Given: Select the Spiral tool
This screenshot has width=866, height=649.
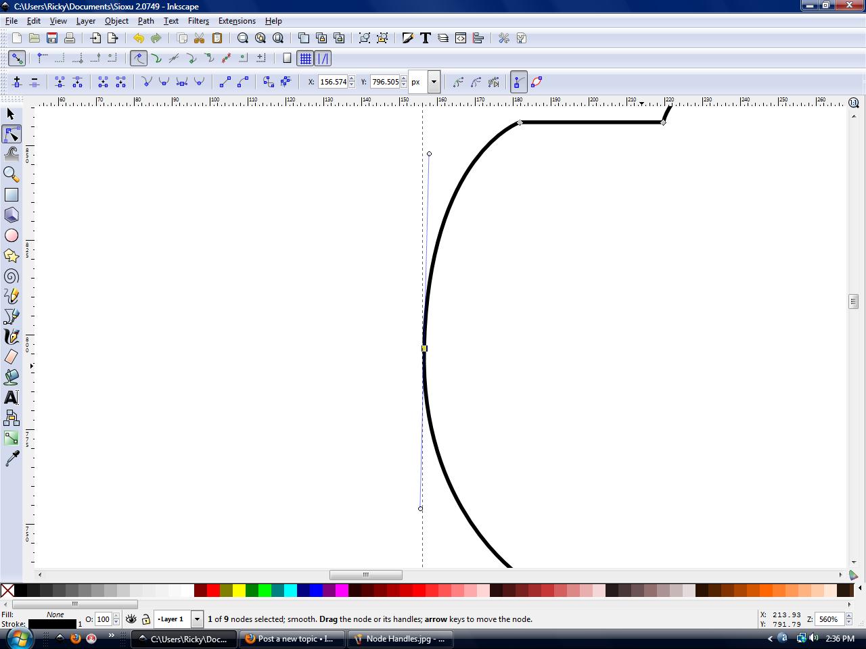Looking at the screenshot, I should click(12, 276).
